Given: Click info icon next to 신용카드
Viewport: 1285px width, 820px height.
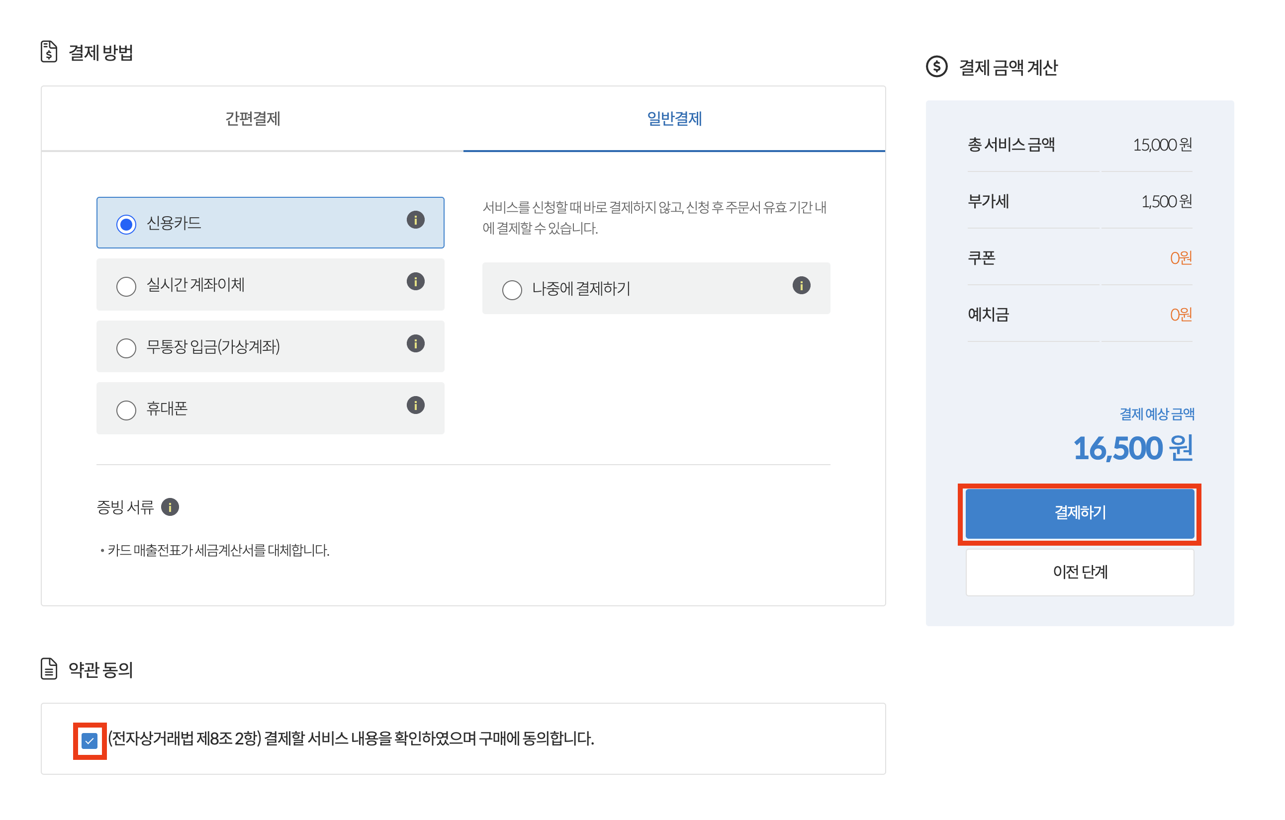Looking at the screenshot, I should [415, 220].
